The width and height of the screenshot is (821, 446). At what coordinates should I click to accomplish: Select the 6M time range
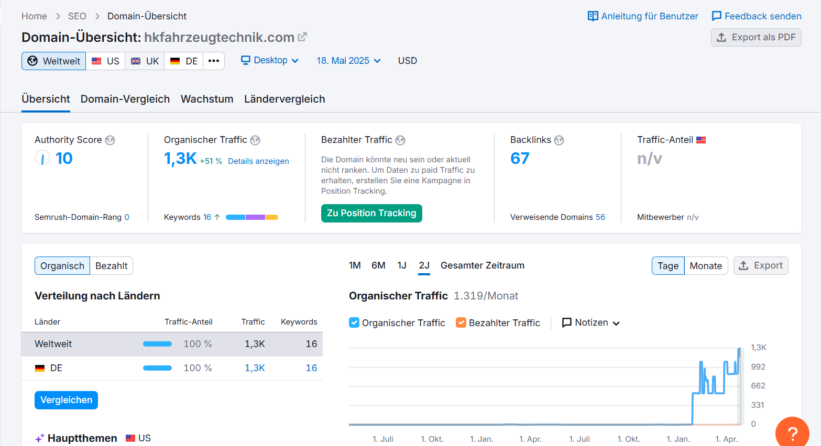(x=378, y=265)
